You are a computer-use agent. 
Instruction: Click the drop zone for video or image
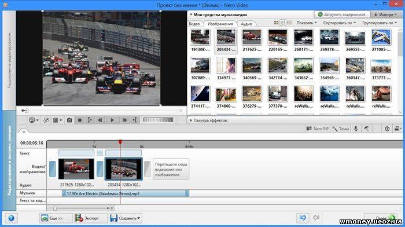coord(171,169)
